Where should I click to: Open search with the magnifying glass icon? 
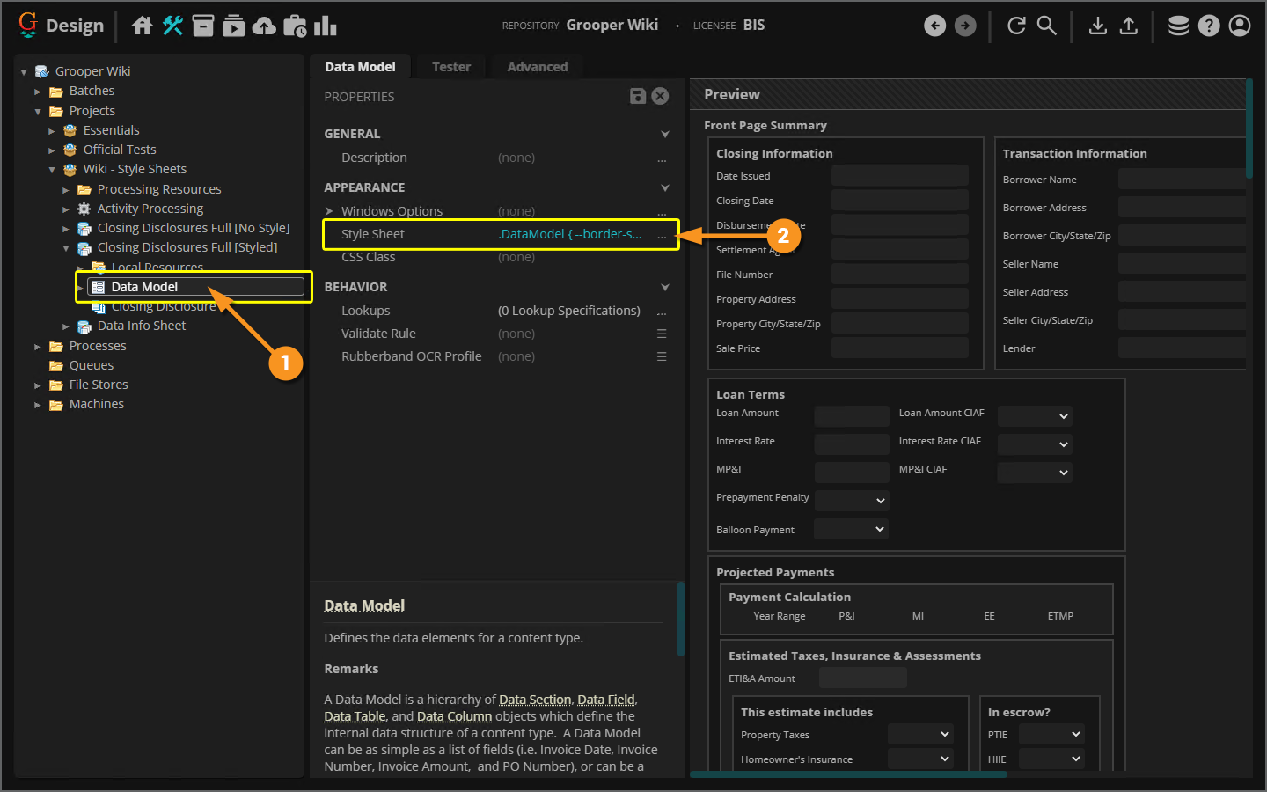point(1046,26)
